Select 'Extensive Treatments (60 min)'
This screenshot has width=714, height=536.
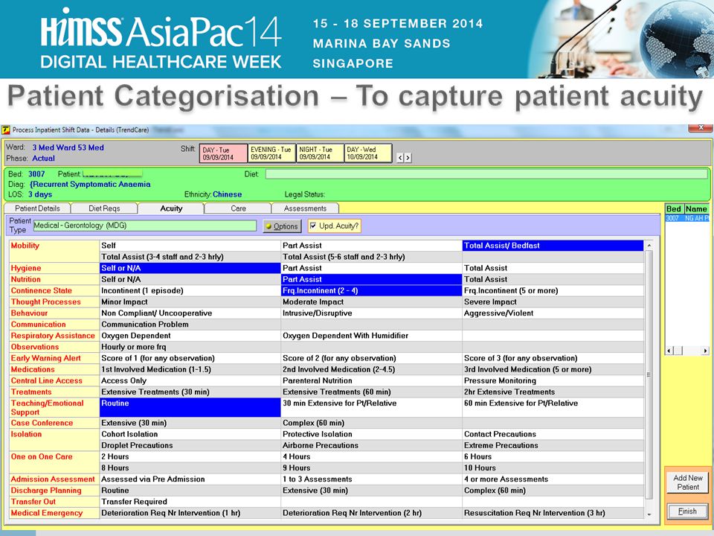click(372, 392)
